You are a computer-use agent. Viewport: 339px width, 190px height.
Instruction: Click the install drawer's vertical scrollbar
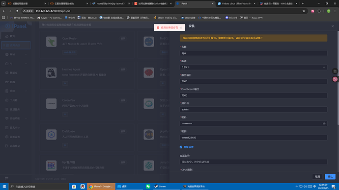(x=338, y=77)
